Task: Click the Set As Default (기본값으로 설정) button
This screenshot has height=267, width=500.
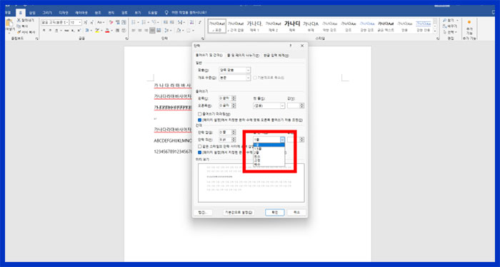Action: point(239,212)
